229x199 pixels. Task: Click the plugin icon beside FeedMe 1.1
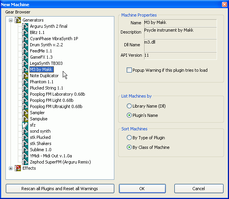(x=25, y=51)
